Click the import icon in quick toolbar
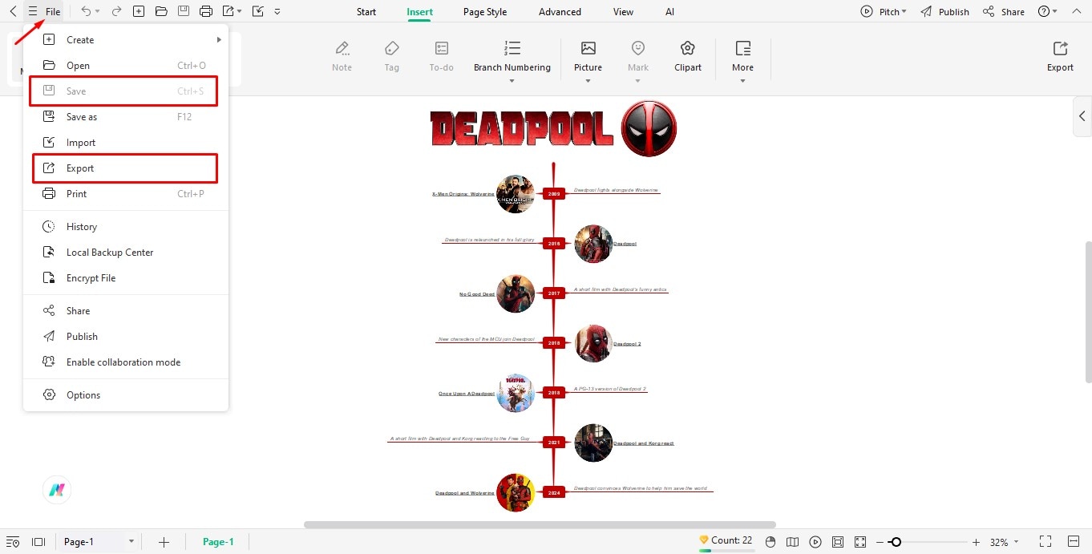Screen dimensions: 1092x554 (257, 11)
